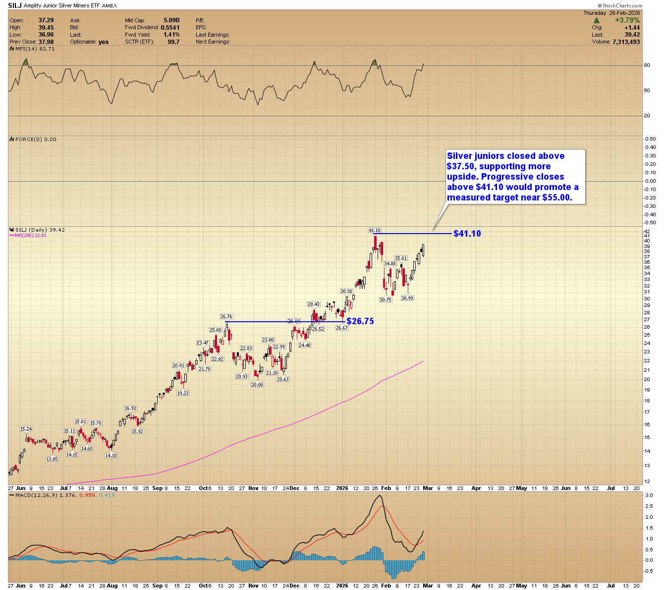The height and width of the screenshot is (590, 664).
Task: Click the 28.43 December high price label
Action: point(314,304)
